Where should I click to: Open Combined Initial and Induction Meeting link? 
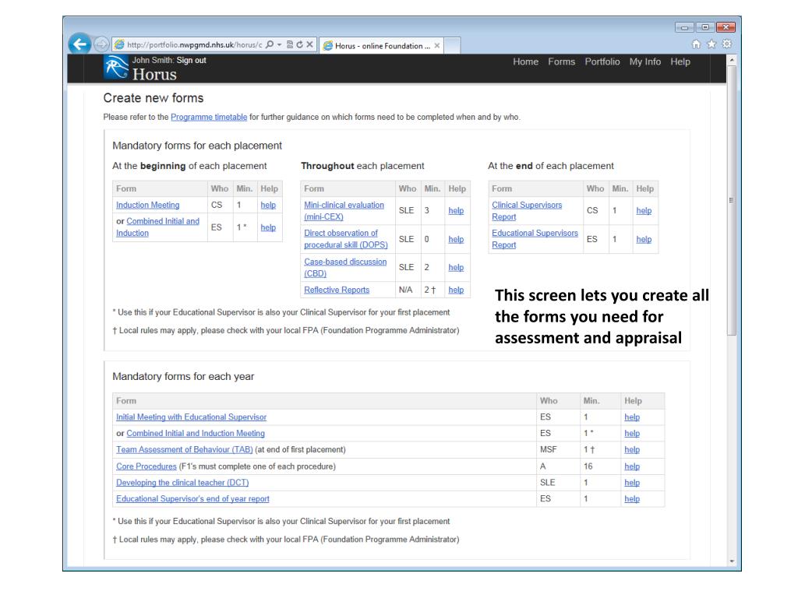point(196,433)
